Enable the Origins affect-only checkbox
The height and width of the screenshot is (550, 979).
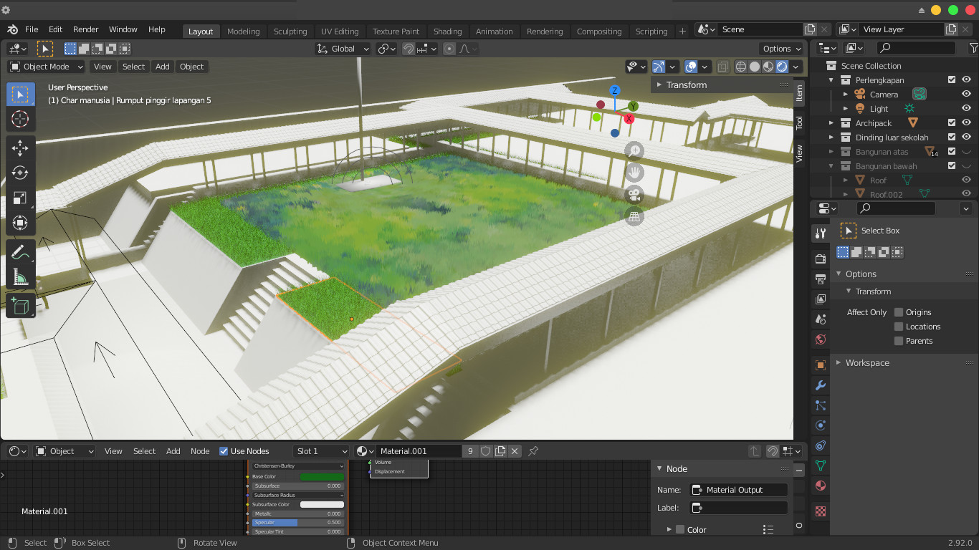[899, 312]
